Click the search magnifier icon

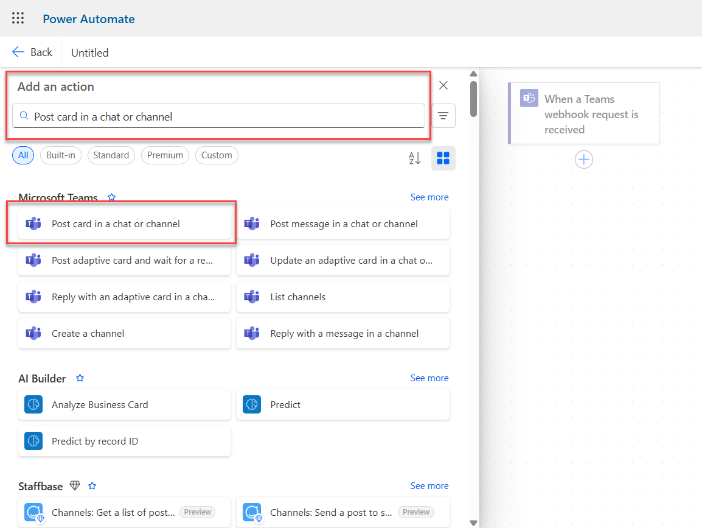[x=24, y=116]
